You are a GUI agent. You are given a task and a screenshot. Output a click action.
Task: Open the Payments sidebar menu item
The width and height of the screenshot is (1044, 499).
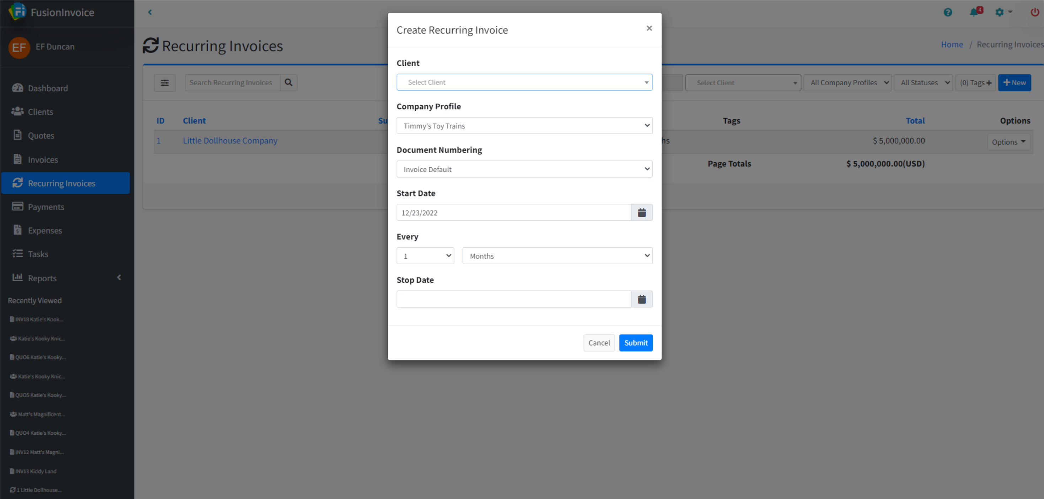pos(46,207)
